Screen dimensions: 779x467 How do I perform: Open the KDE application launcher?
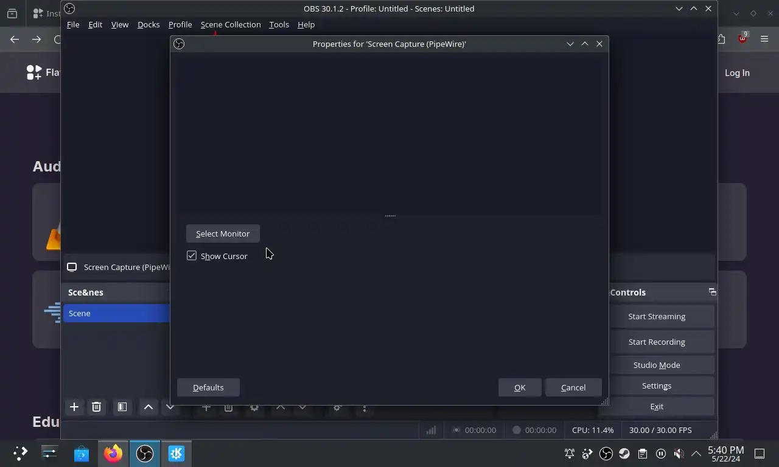(20, 453)
